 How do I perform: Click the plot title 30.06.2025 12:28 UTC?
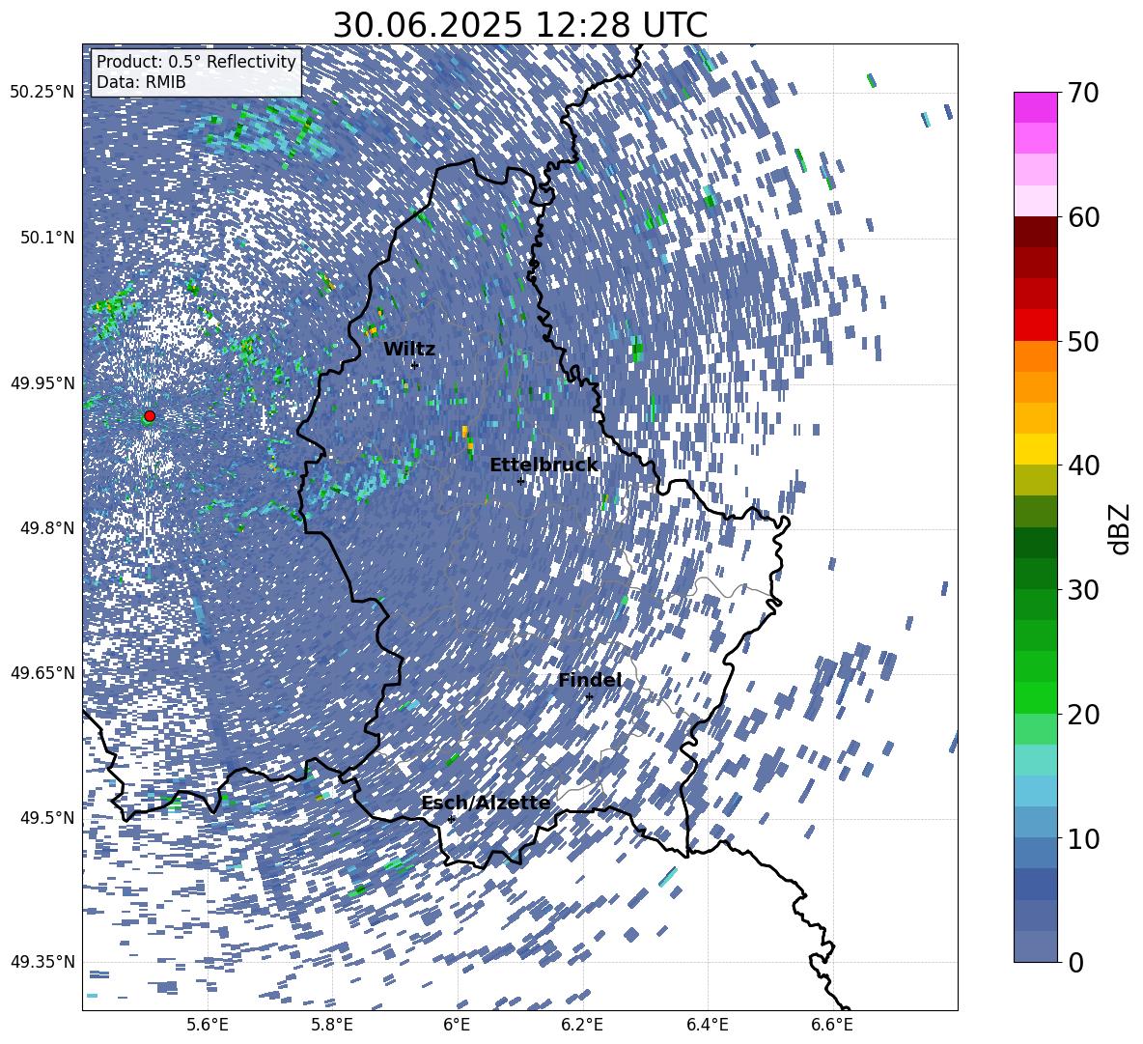point(519,25)
